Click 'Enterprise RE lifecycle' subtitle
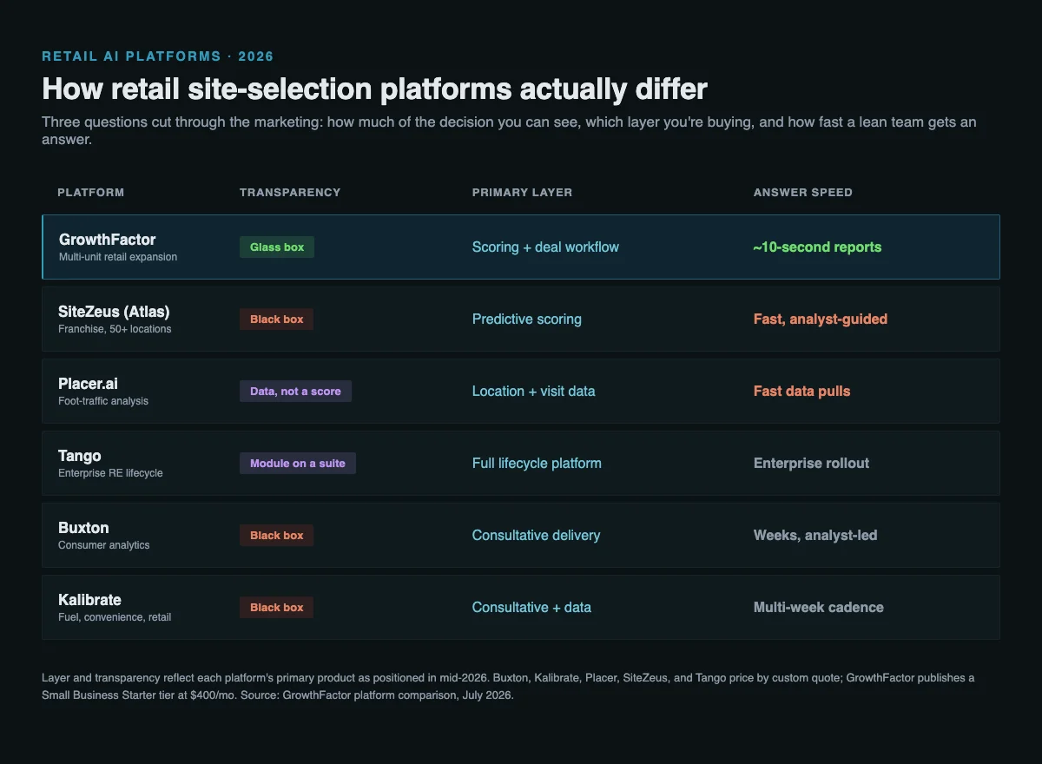 [110, 473]
